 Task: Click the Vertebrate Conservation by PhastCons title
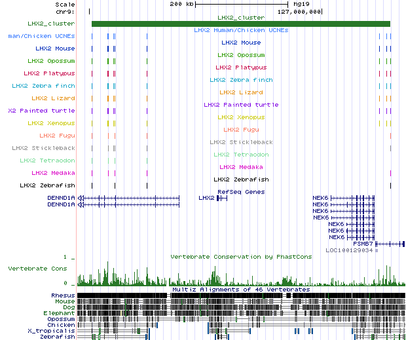(x=241, y=257)
